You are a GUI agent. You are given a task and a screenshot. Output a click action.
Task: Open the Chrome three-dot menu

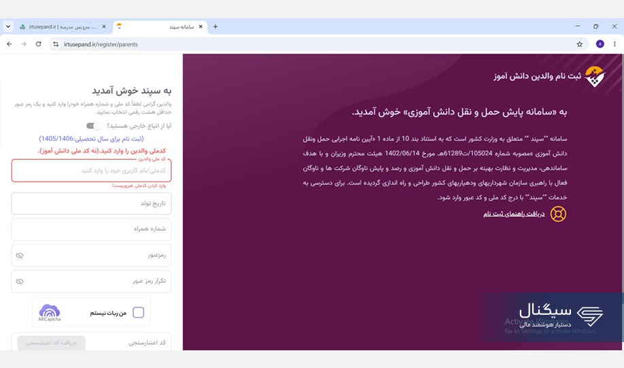tap(614, 44)
